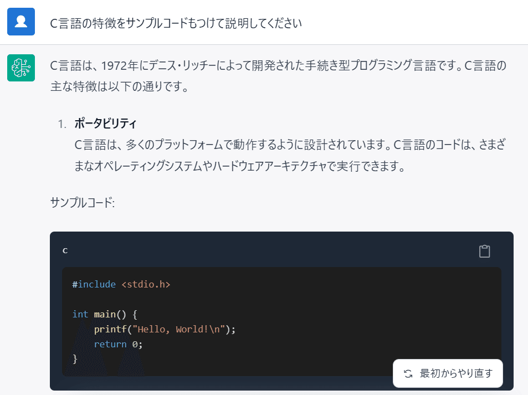Click the <stdio.h> header name in code

(146, 285)
